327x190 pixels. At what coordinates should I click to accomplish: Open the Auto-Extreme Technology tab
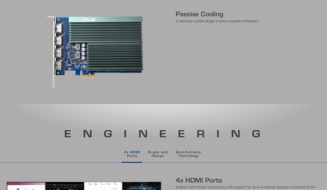[x=188, y=154]
